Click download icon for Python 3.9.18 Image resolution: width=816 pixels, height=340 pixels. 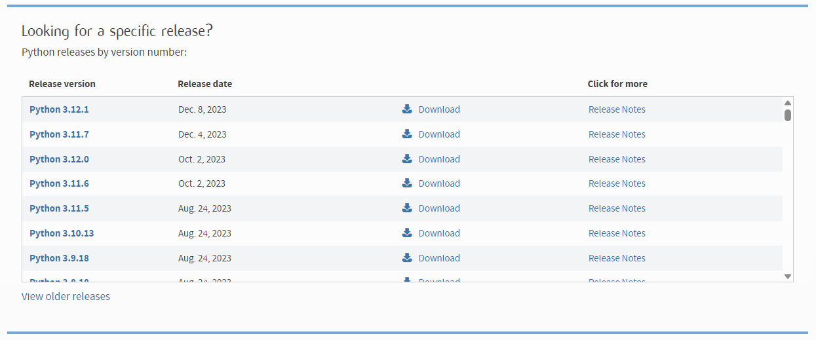pos(407,258)
